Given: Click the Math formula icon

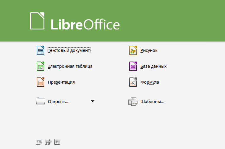Looking at the screenshot, I should pyautogui.click(x=133, y=82).
